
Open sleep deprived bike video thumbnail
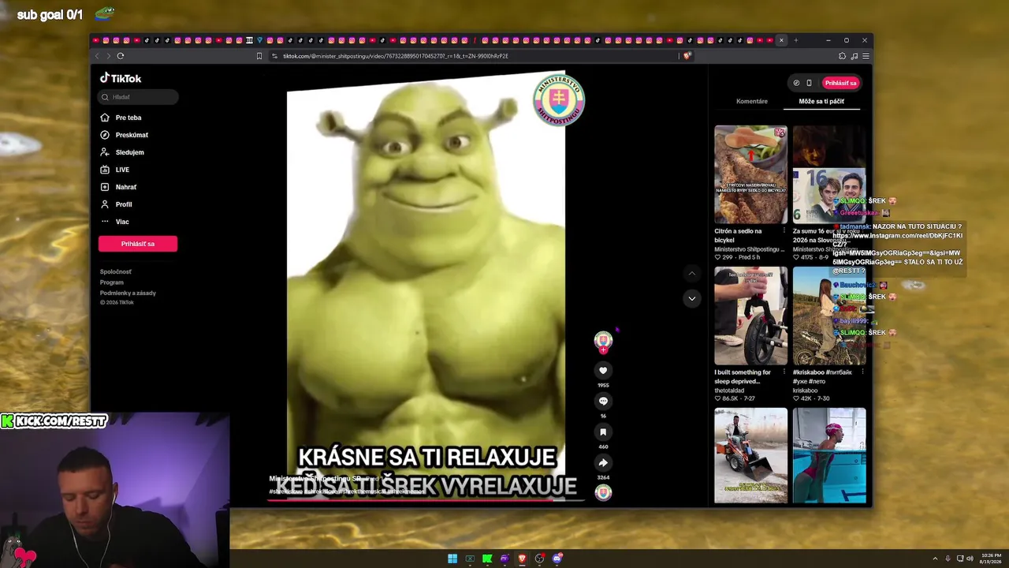[x=750, y=316]
